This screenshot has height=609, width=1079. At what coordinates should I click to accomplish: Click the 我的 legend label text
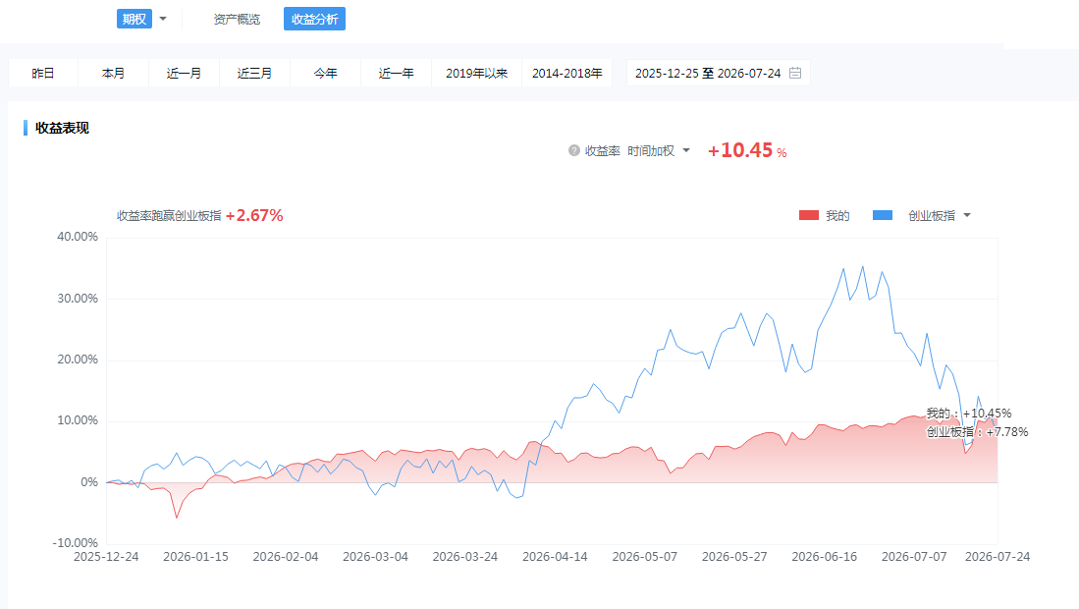(x=837, y=215)
